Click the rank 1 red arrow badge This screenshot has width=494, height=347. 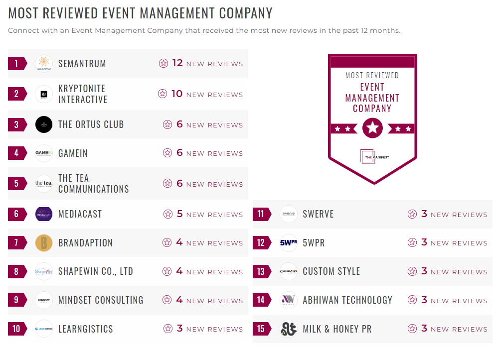coord(15,63)
